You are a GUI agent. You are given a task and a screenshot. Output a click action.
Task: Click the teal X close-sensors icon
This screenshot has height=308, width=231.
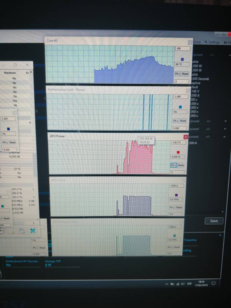pyautogui.click(x=33, y=231)
